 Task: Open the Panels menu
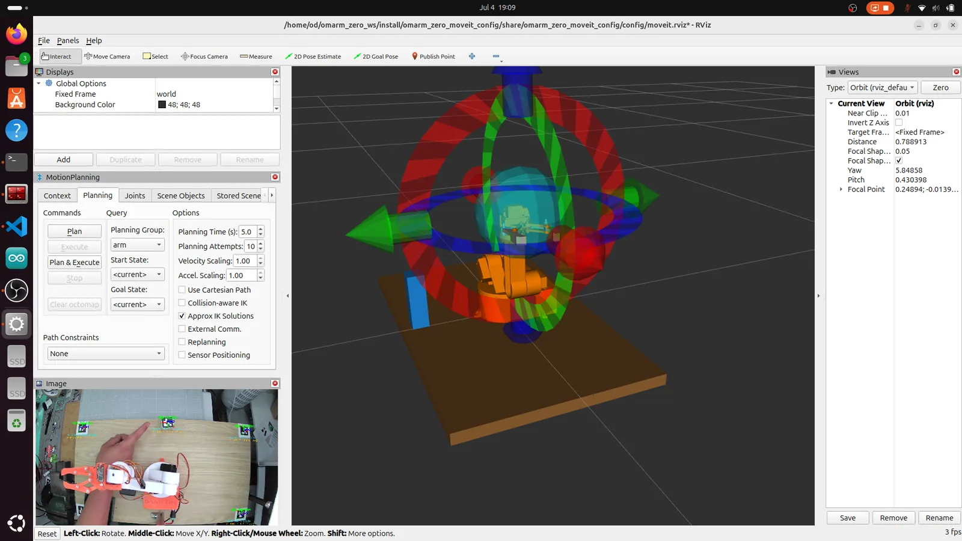click(68, 40)
